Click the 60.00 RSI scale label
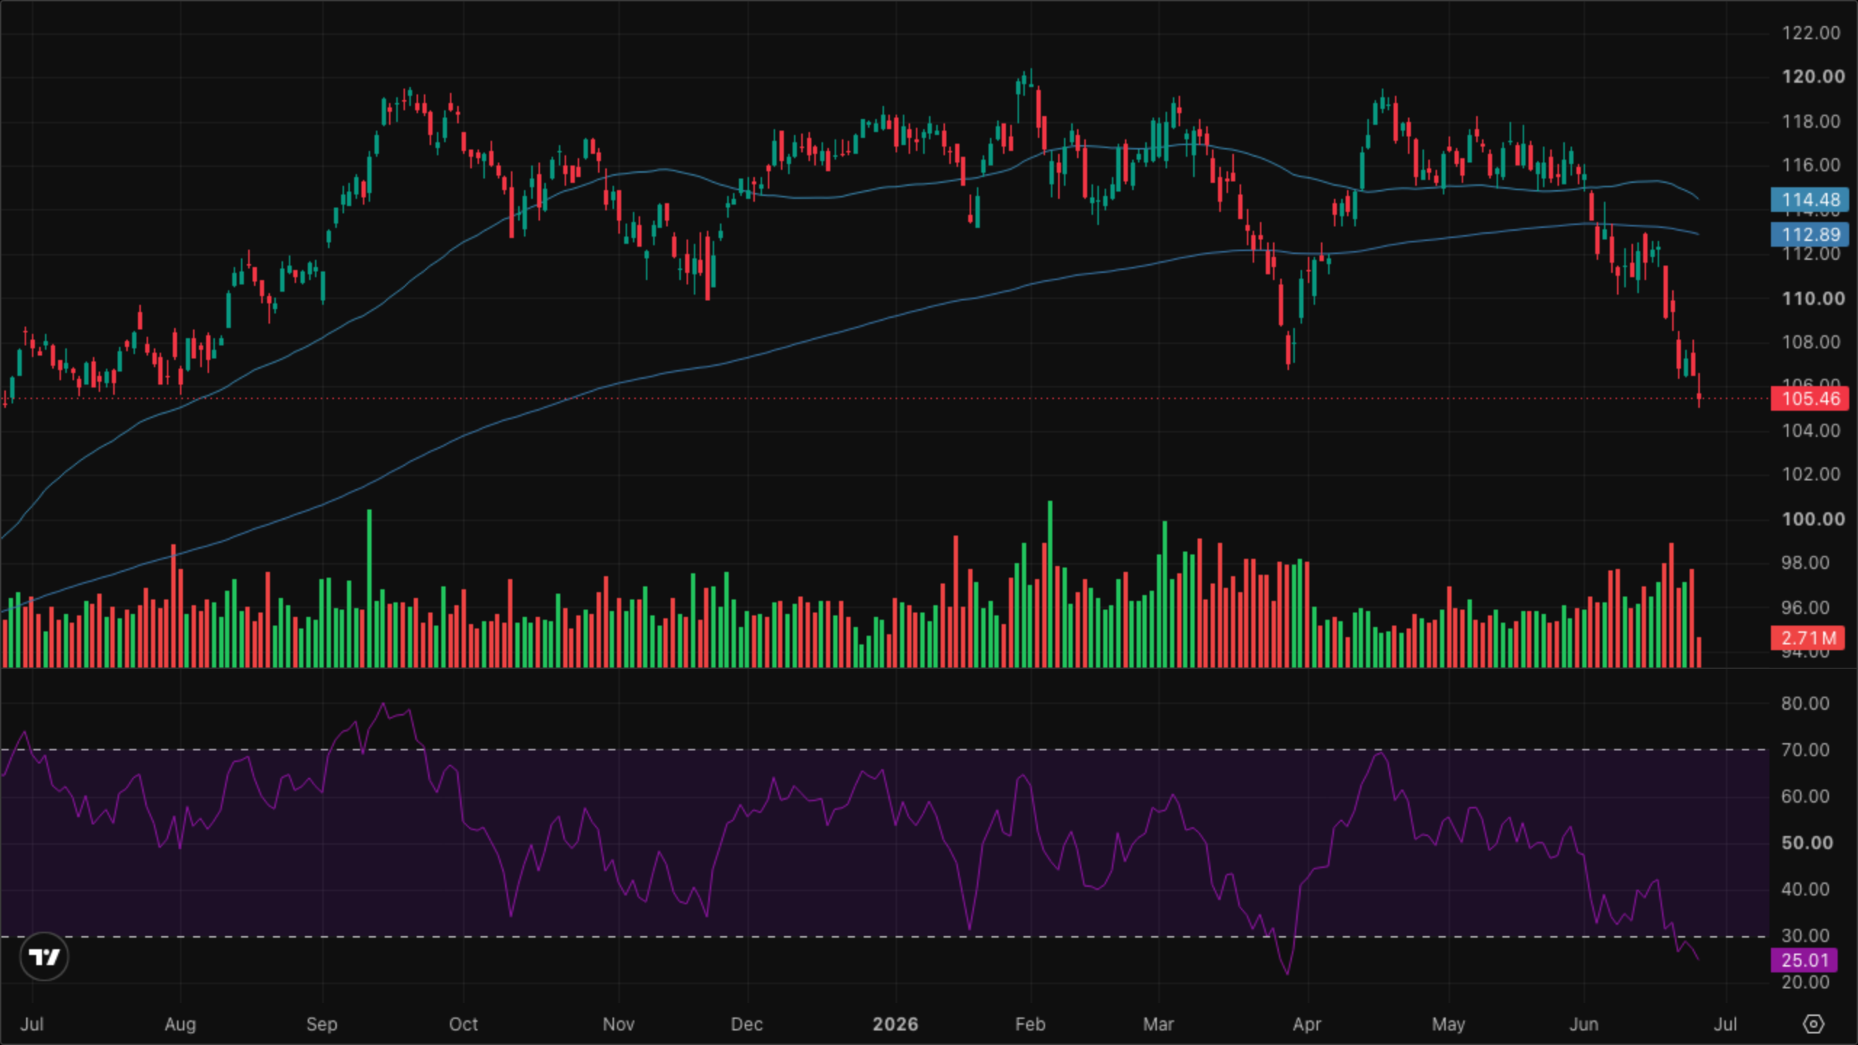1858x1045 pixels. (x=1805, y=796)
